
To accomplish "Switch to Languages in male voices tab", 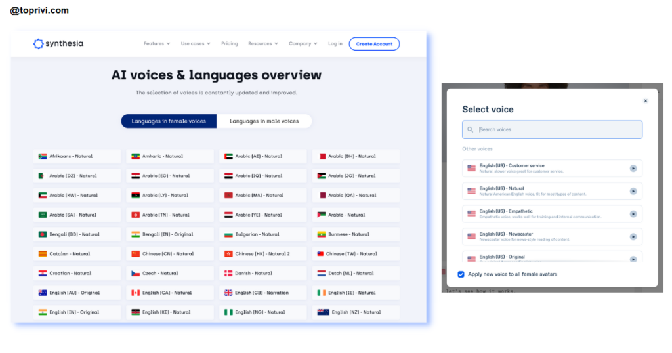I will pos(264,121).
